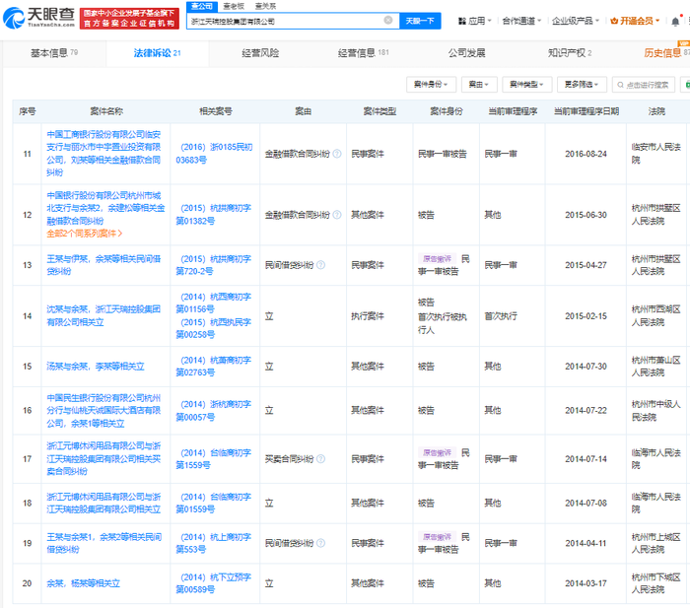The height and width of the screenshot is (608, 690).
Task: Open case number (2014) 杭上商初字第553号
Action: 214,543
